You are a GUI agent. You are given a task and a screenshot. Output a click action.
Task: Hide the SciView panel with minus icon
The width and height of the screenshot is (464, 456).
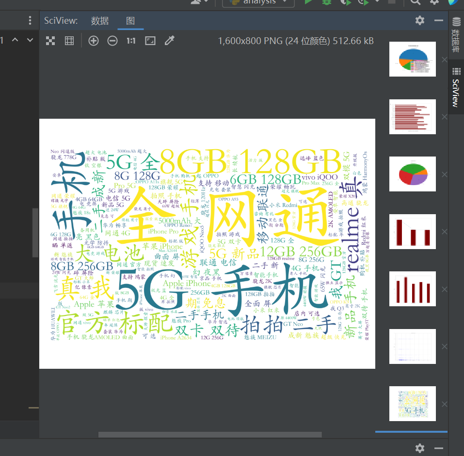439,20
